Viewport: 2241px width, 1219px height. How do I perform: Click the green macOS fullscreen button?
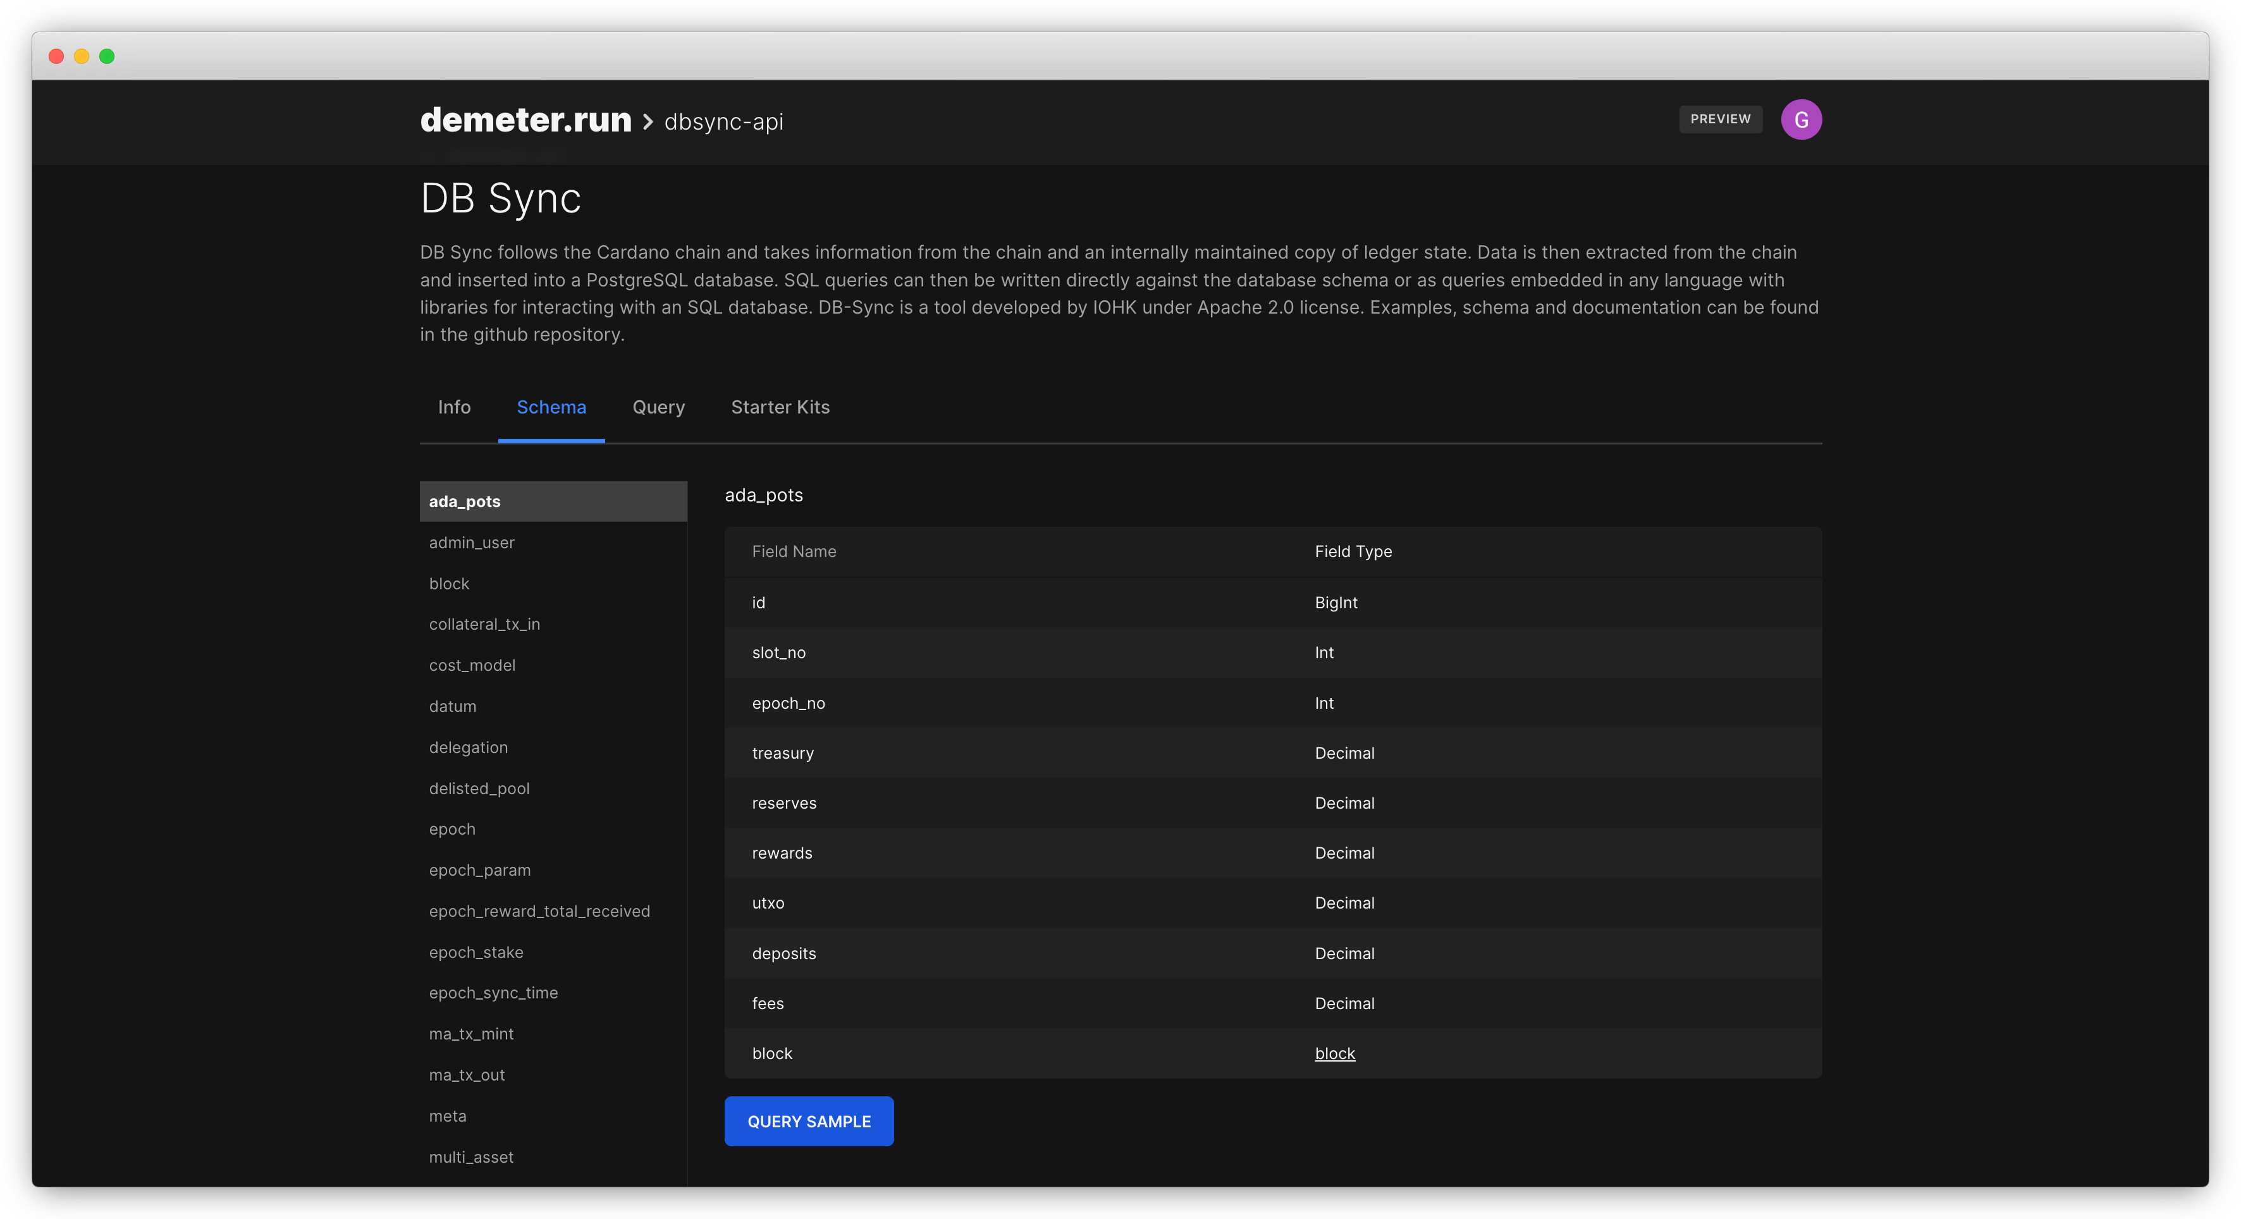107,56
